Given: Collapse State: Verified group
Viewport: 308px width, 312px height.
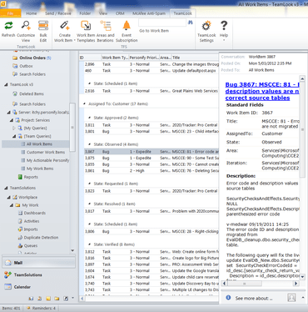Looking at the screenshot, I should (89, 244).
